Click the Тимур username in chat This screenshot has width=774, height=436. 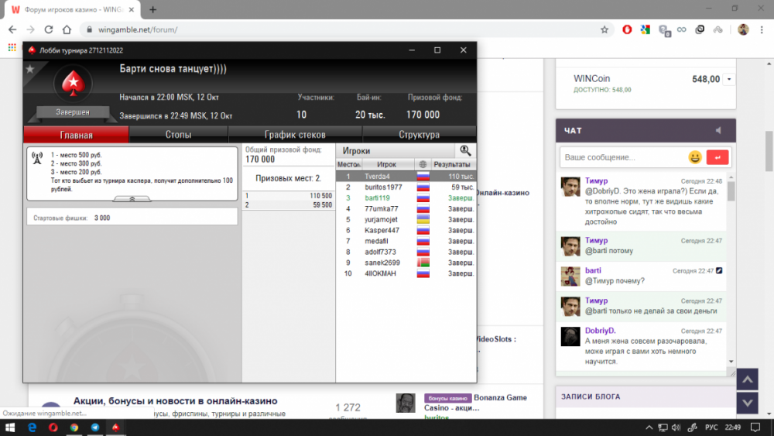click(x=597, y=180)
